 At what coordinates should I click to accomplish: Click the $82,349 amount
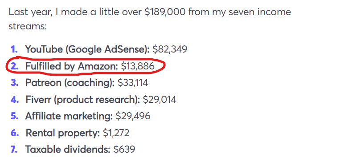[170, 50]
